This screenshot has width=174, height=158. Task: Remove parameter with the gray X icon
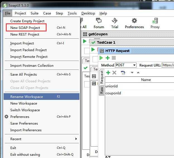click(x=114, y=73)
